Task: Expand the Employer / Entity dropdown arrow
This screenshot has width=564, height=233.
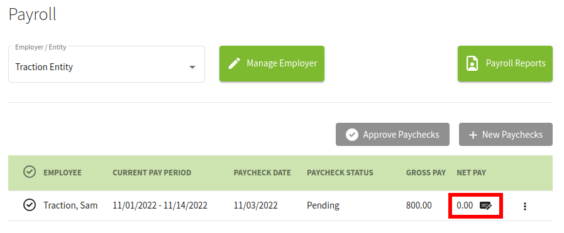Action: [x=192, y=67]
